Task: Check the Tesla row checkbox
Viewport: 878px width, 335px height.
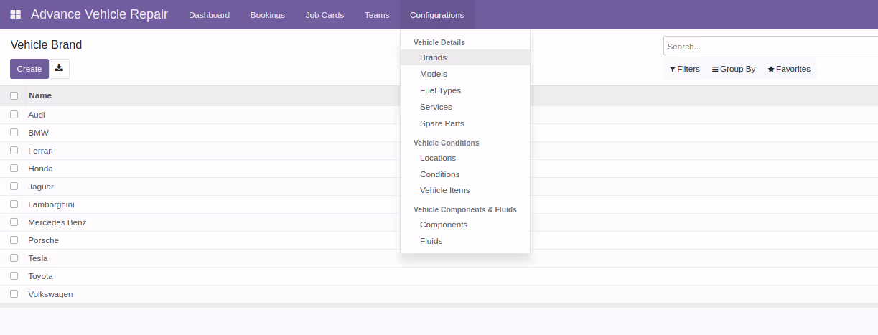Action: tap(14, 258)
